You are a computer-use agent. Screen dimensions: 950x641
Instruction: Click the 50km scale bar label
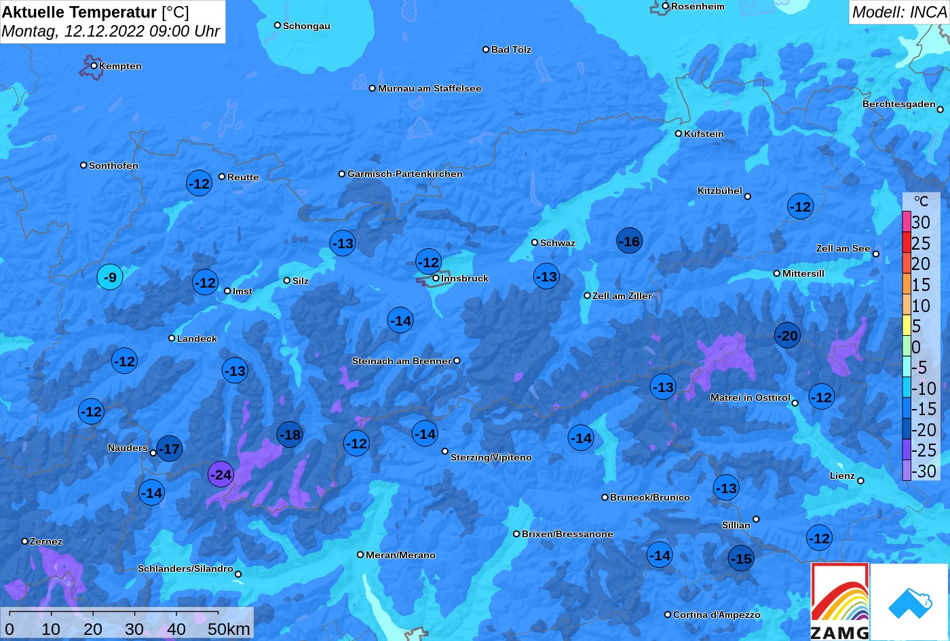229,629
